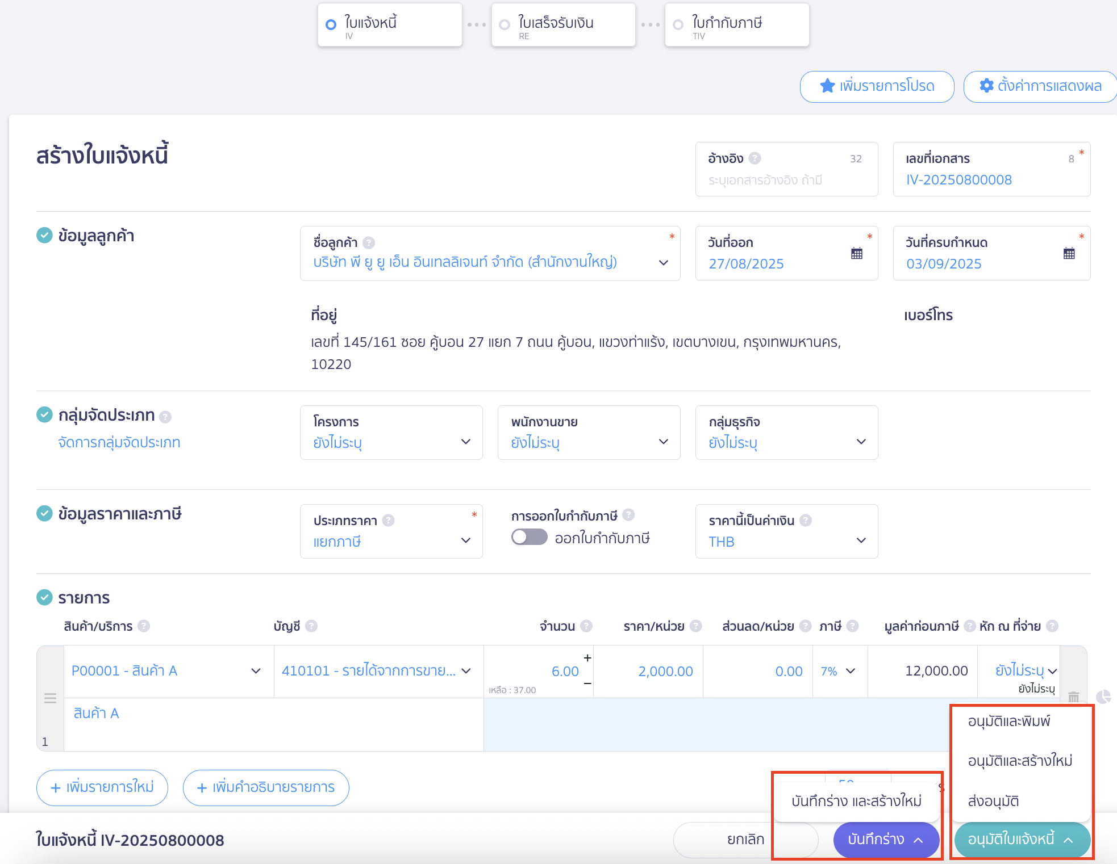Click help icon next to ชื่อลูกค้า
This screenshot has height=864, width=1117.
tap(369, 243)
